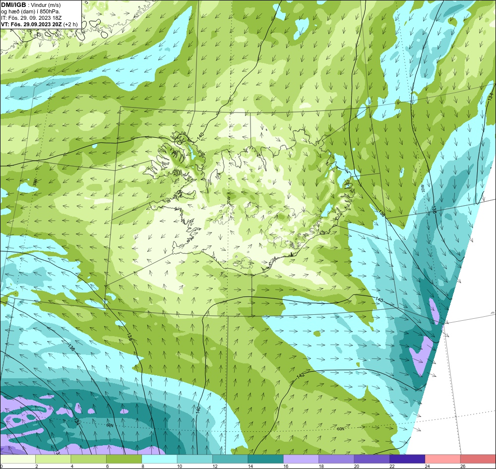Select the '20W' longitude label over Iceland
This screenshot has width=496, height=469.
click(229, 200)
